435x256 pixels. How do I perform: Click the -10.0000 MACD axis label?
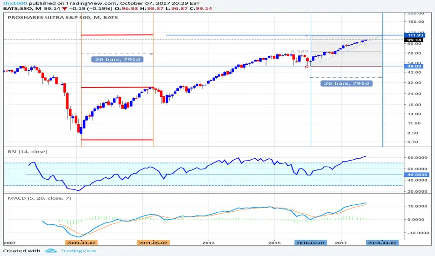418,233
